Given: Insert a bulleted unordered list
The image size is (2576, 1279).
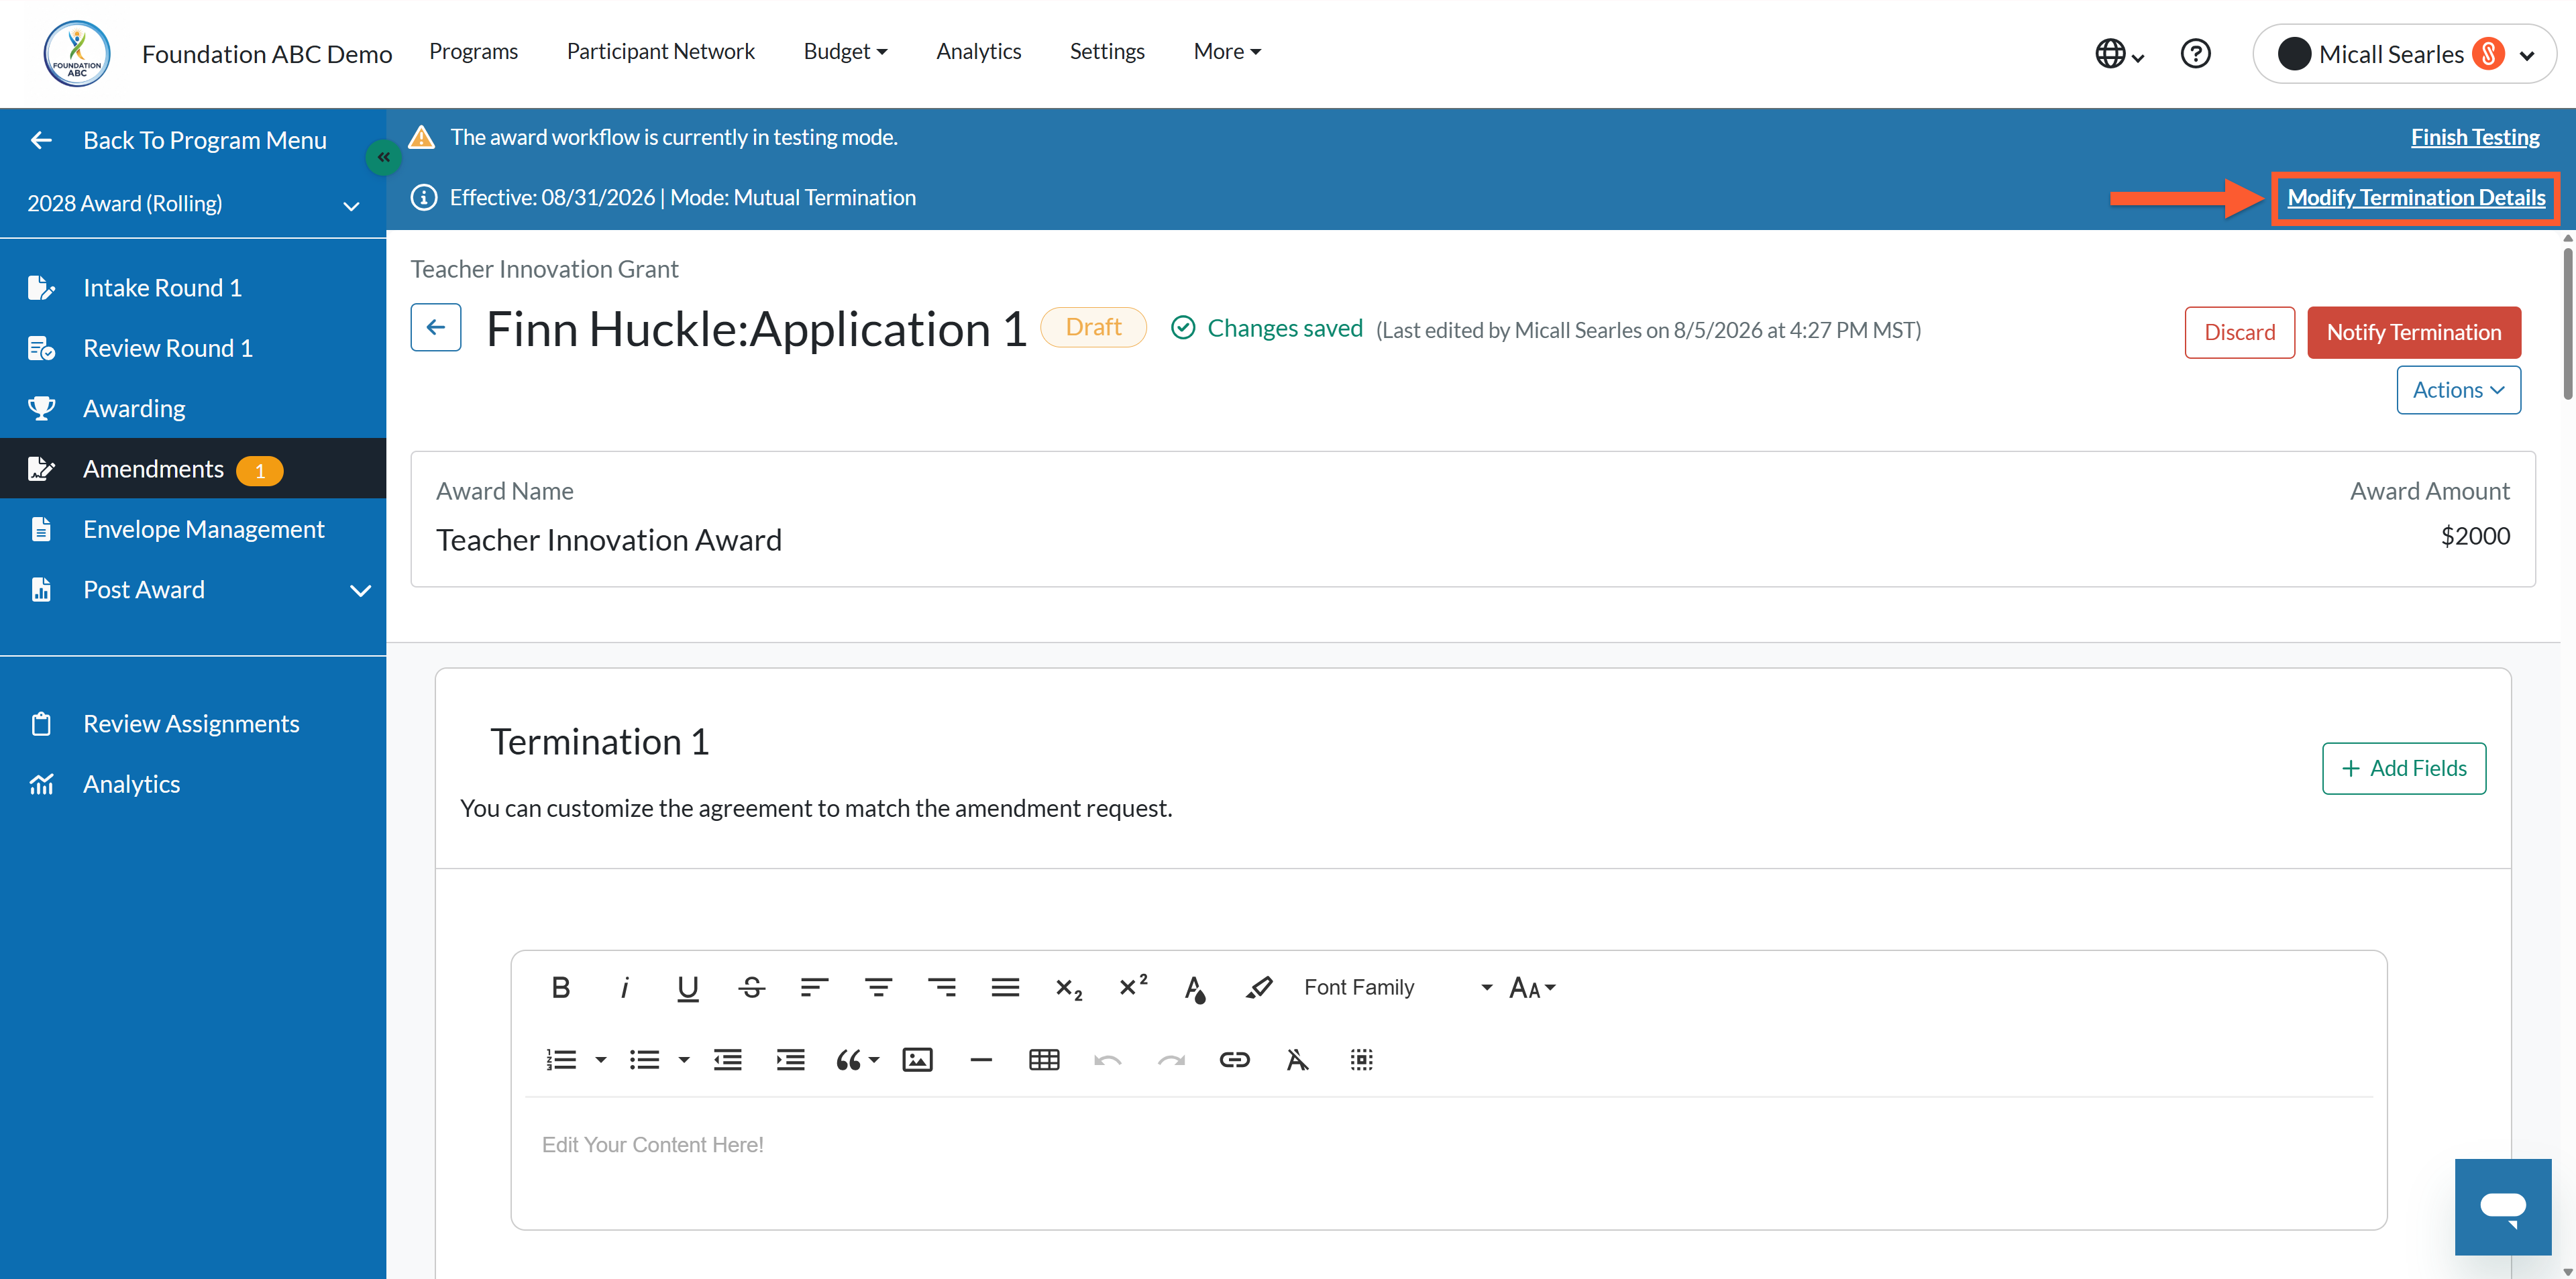Looking at the screenshot, I should (x=645, y=1060).
